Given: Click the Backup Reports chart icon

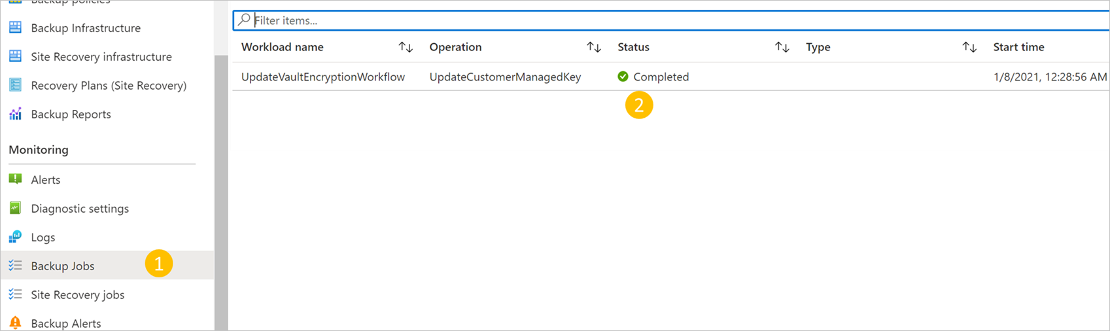Looking at the screenshot, I should coord(15,114).
